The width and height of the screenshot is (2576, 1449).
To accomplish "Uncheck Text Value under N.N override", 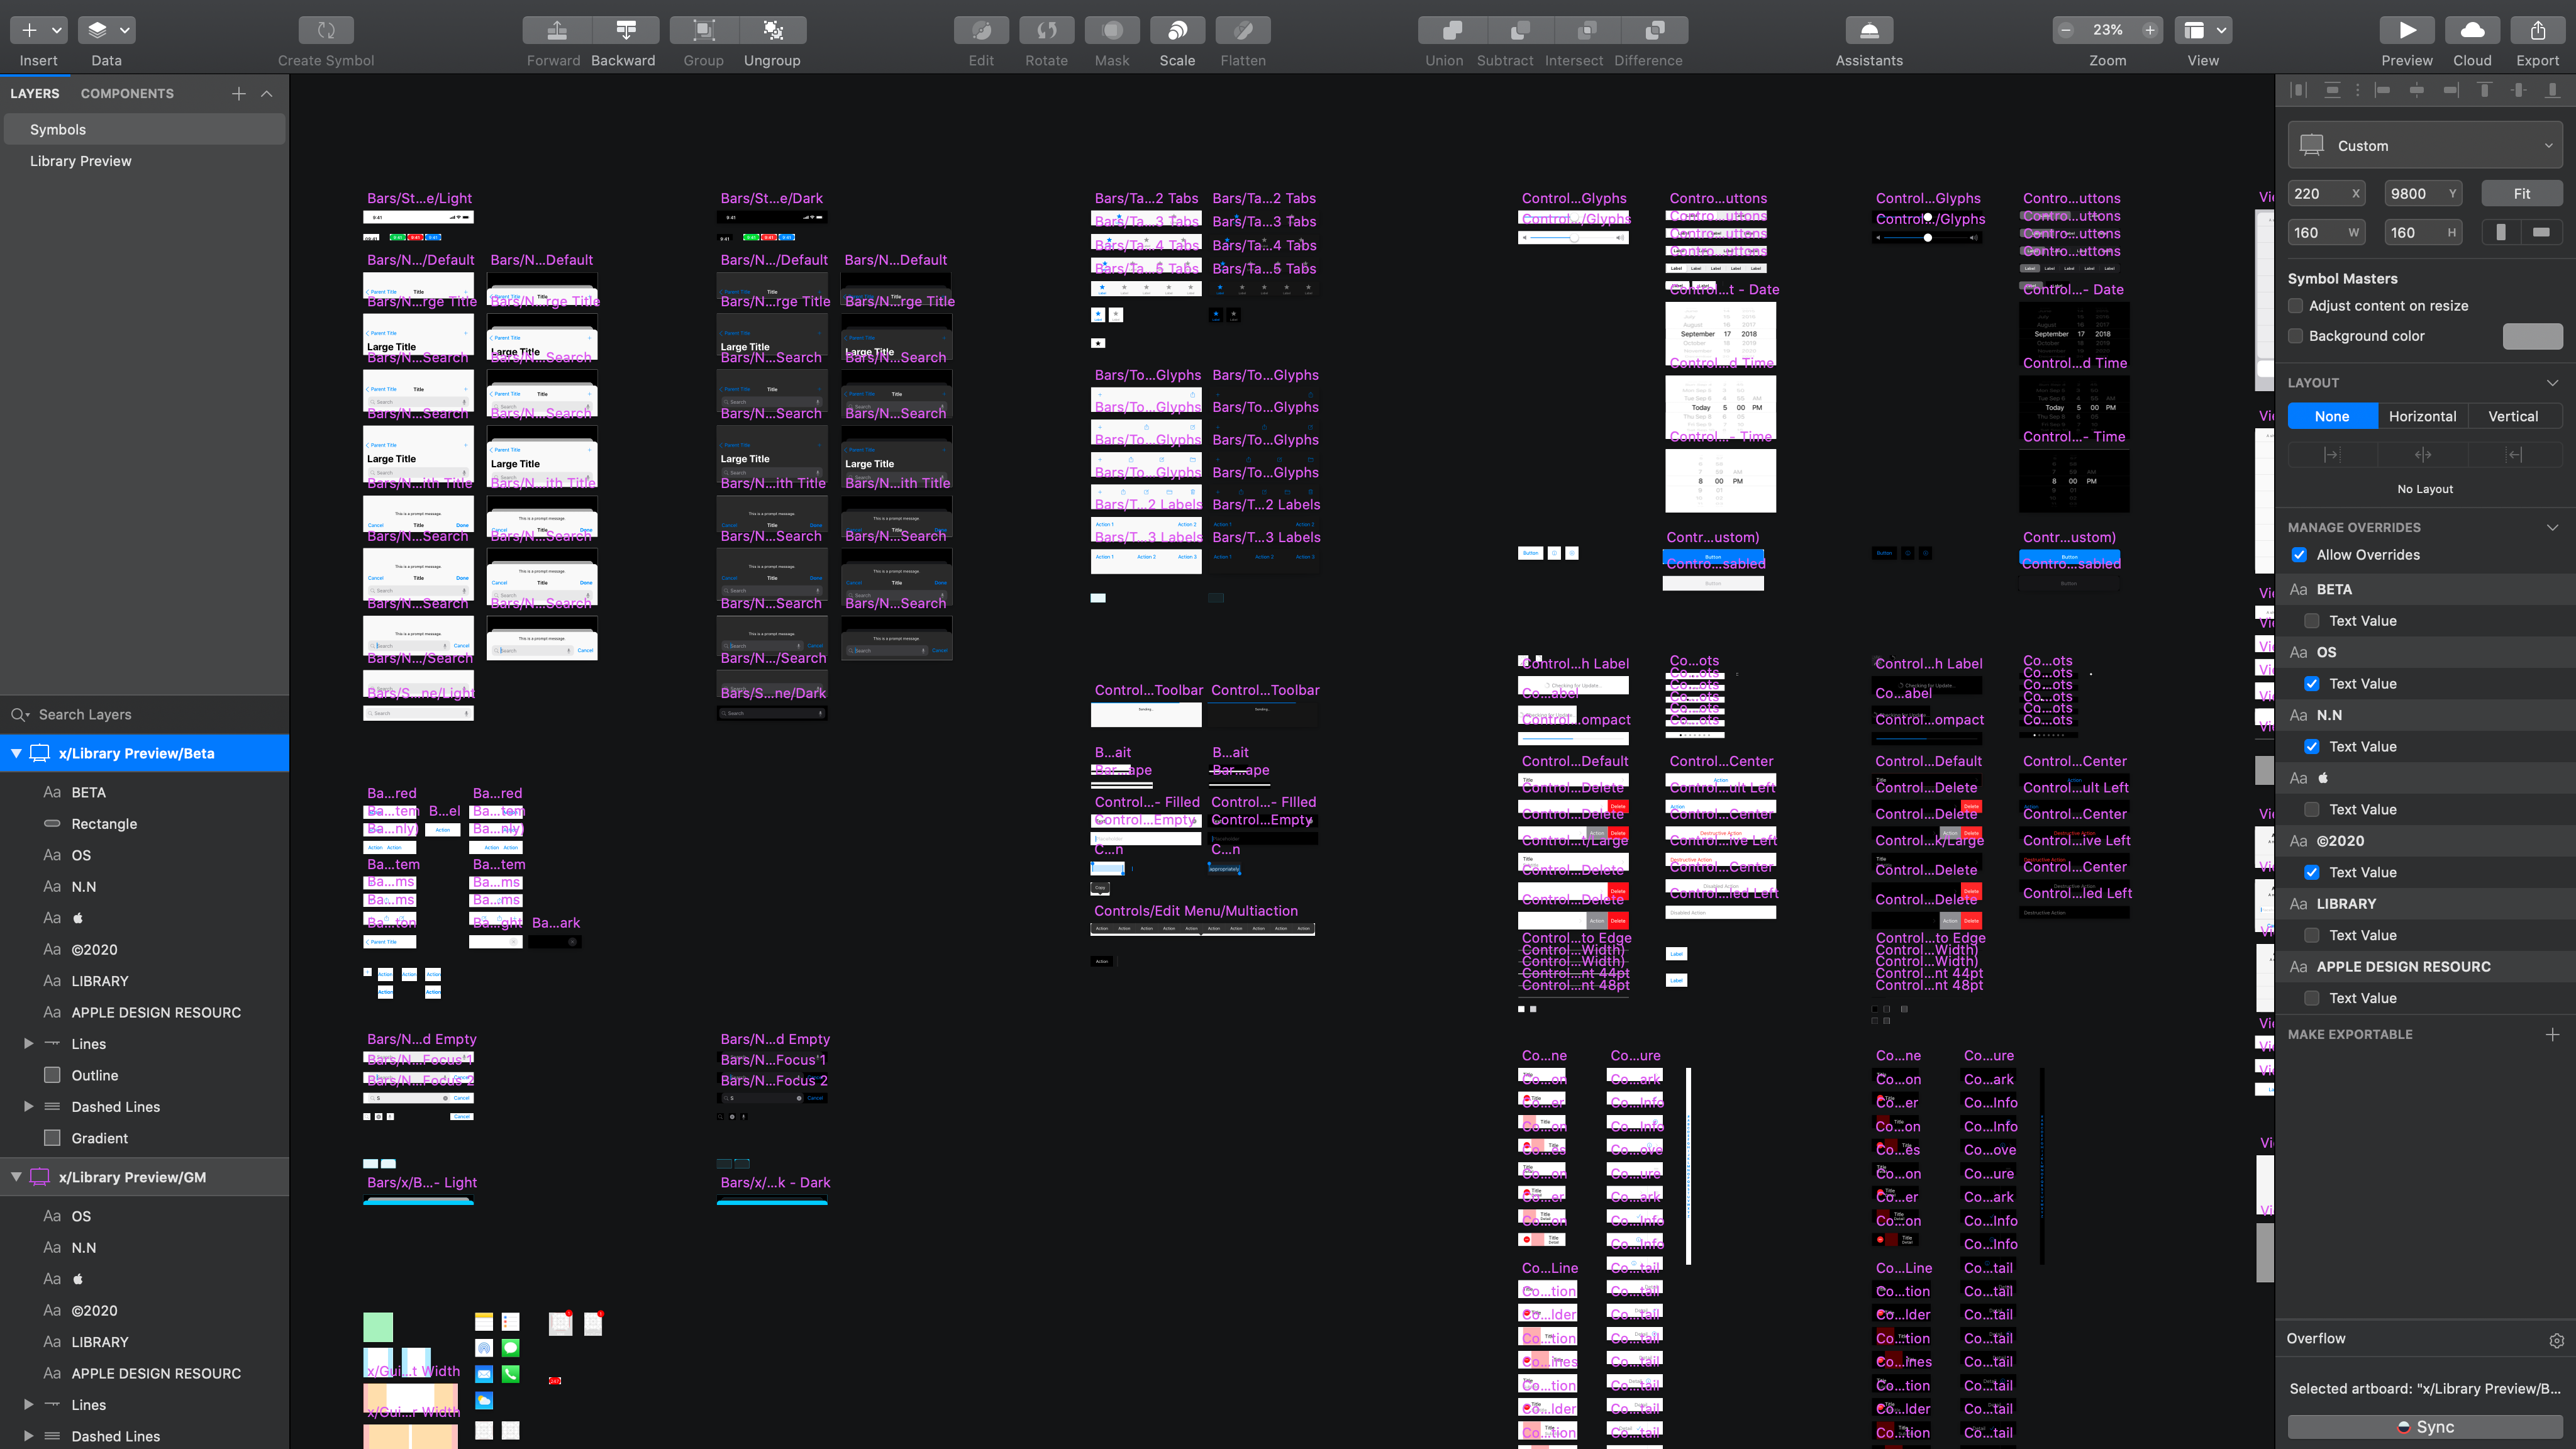I will click(2312, 747).
